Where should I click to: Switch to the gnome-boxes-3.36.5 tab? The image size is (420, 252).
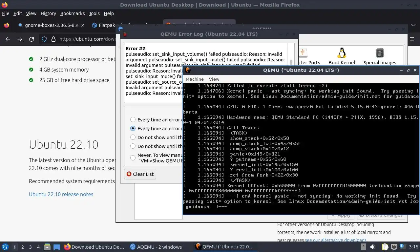52,25
